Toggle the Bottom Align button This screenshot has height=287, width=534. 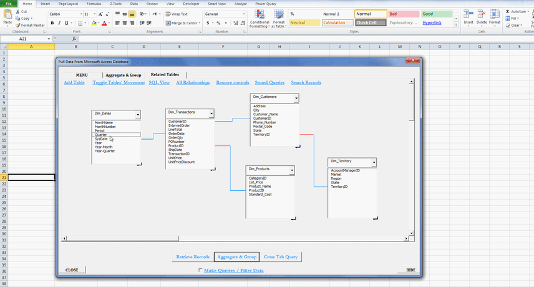click(x=132, y=14)
